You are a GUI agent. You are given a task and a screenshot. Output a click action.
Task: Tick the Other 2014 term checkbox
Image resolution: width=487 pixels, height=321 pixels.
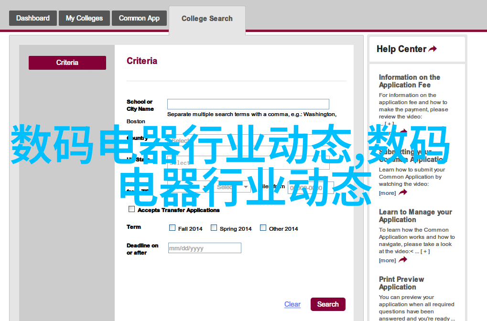coord(263,228)
